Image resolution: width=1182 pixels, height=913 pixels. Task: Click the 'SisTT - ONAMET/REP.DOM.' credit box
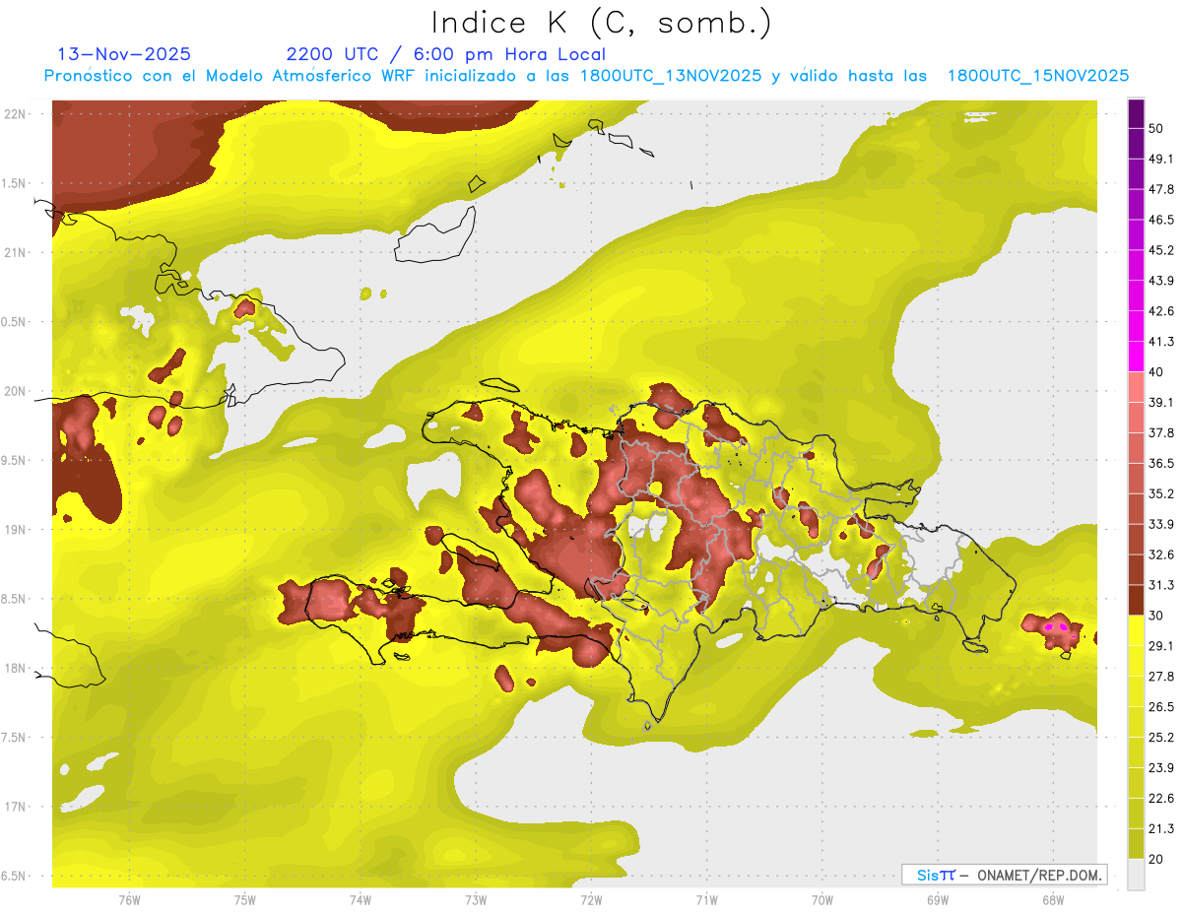[x=1004, y=875]
